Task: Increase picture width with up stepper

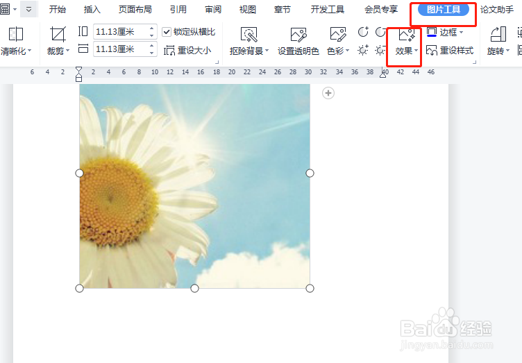Action: click(152, 46)
